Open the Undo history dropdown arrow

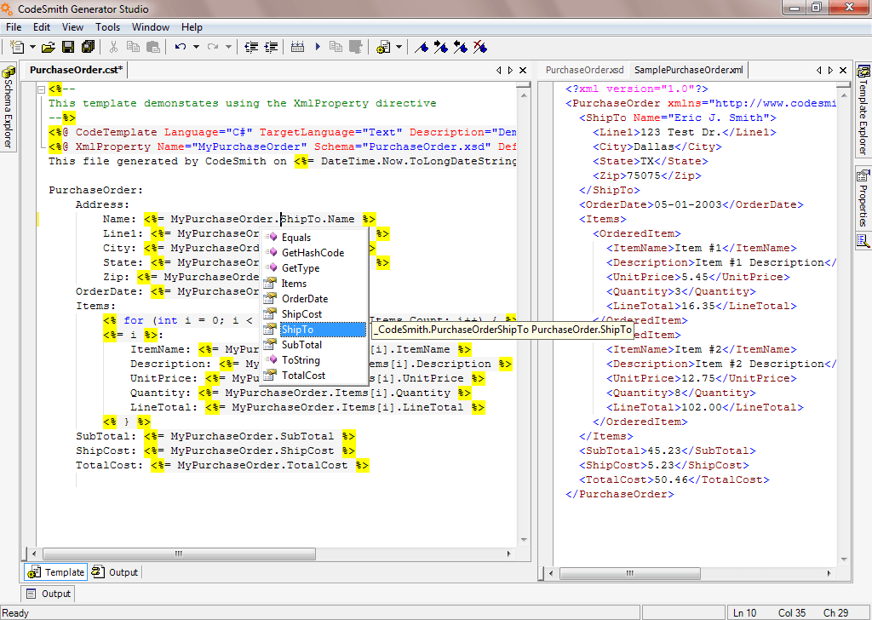(196, 47)
